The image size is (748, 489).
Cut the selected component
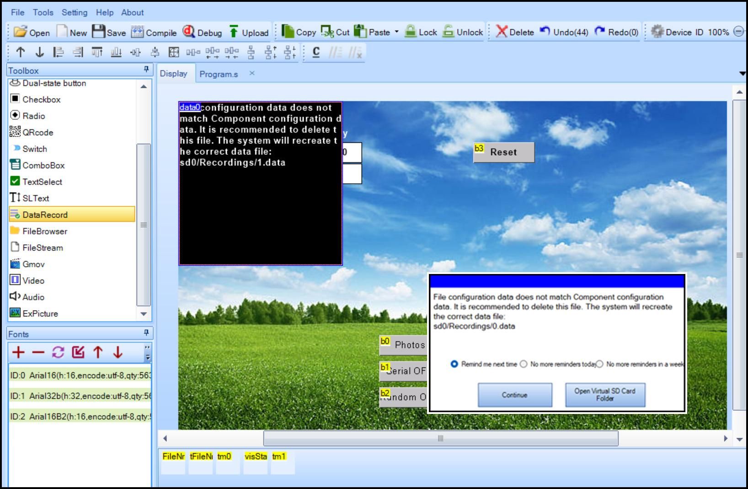point(335,32)
